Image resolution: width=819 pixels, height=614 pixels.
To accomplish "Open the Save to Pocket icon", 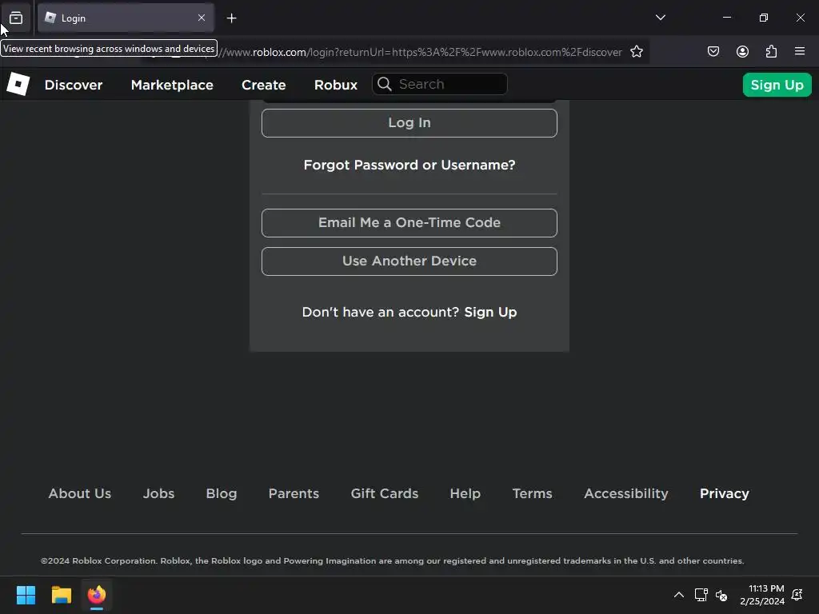I will tap(713, 51).
